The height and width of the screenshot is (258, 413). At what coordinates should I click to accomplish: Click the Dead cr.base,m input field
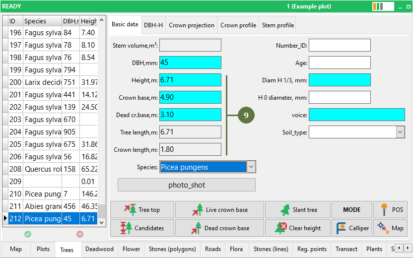(190, 115)
